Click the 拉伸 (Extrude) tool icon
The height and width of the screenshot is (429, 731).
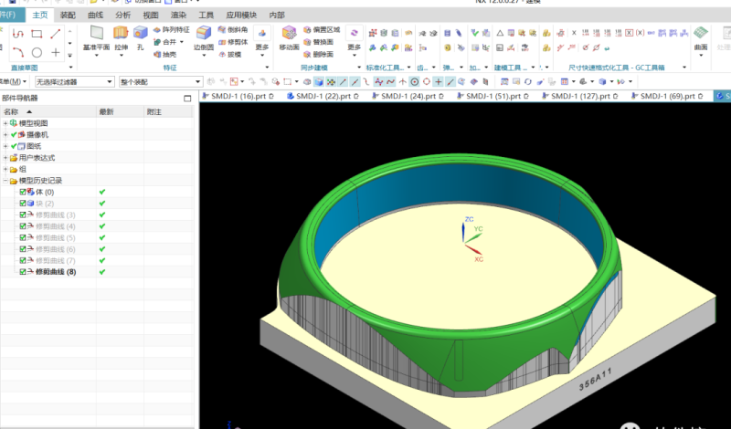pyautogui.click(x=122, y=37)
